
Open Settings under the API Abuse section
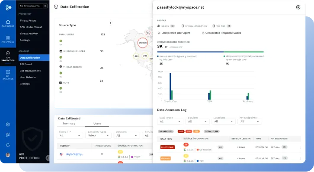(x=25, y=84)
